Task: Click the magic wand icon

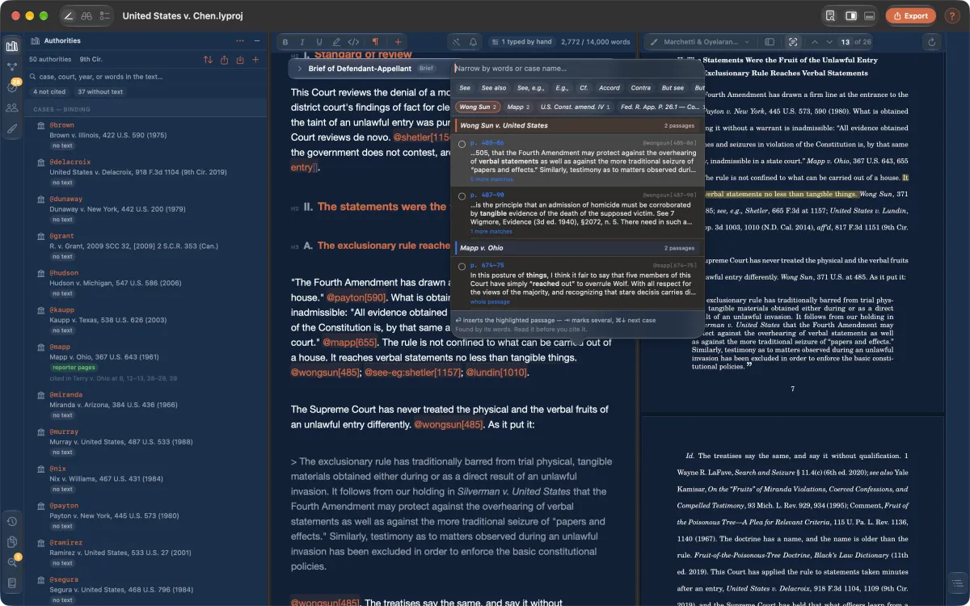Action: 456,42
